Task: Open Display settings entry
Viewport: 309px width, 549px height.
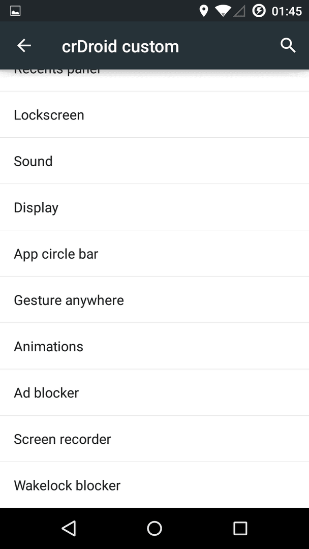Action: [x=154, y=207]
